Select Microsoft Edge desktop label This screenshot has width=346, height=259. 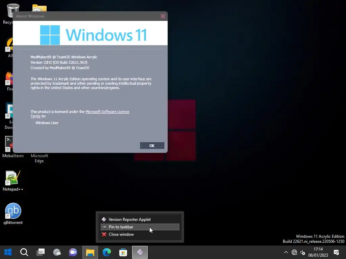point(39,158)
